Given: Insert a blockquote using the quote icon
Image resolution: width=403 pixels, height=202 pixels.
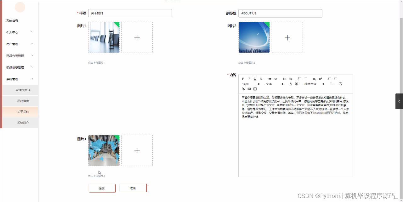Looking at the screenshot, I should point(270,79).
